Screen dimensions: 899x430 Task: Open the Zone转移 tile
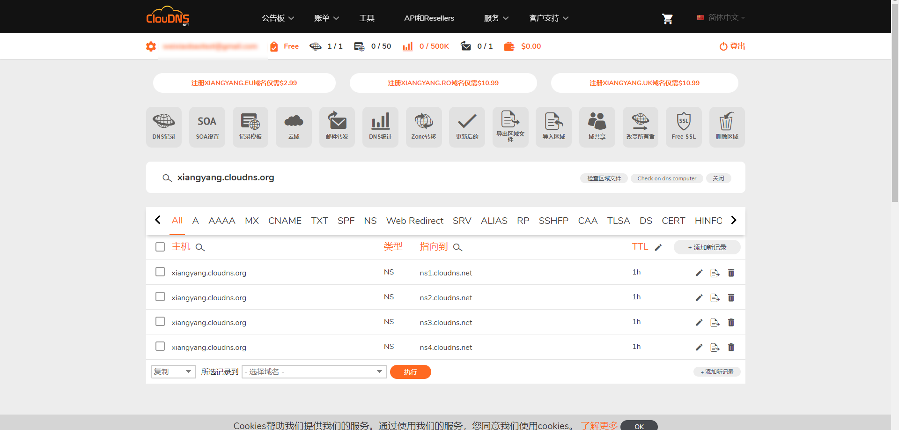[424, 127]
